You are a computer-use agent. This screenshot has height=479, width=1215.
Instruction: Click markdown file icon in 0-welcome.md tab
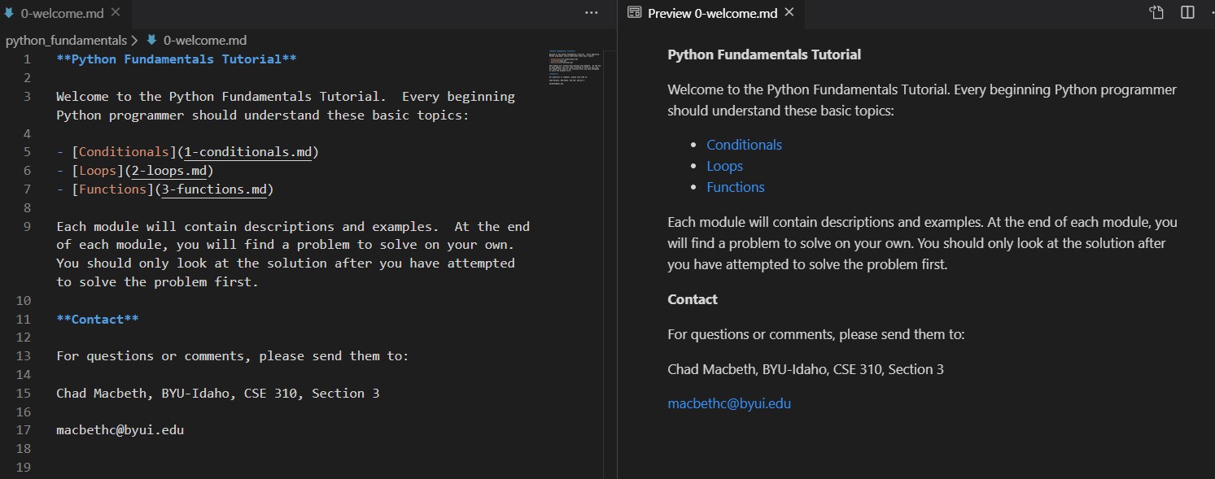tap(9, 12)
